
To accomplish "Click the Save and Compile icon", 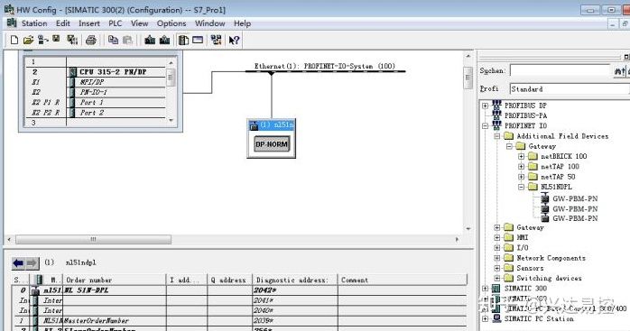I will [x=72, y=40].
